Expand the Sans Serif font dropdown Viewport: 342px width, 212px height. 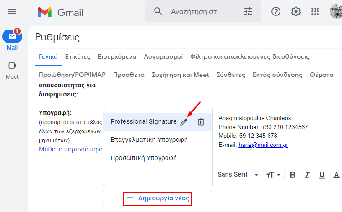(x=238, y=174)
